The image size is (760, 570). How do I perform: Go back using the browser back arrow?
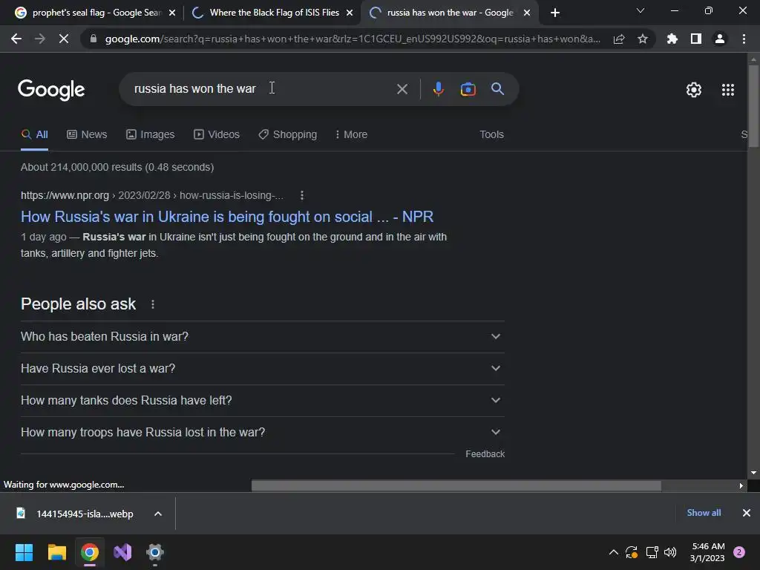point(16,39)
